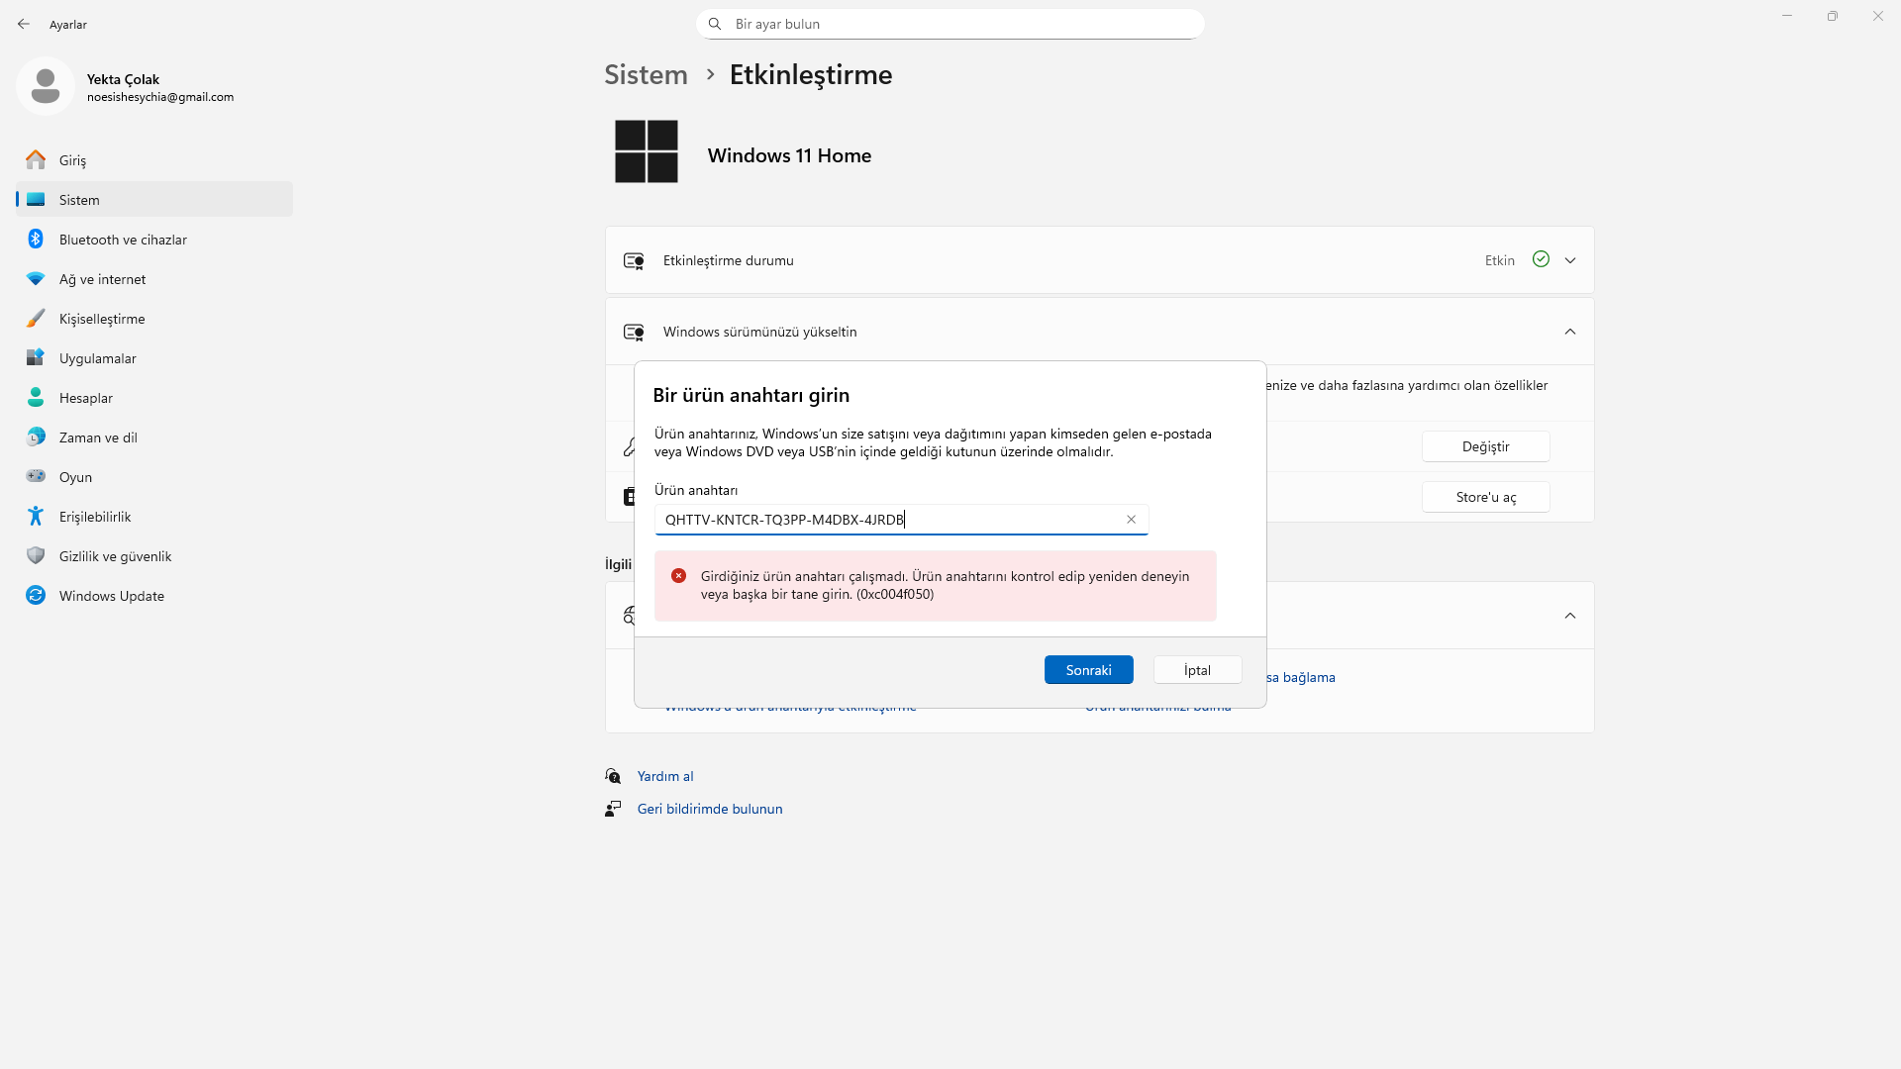Click the Uygulamalar apps icon
The image size is (1901, 1069).
[36, 357]
